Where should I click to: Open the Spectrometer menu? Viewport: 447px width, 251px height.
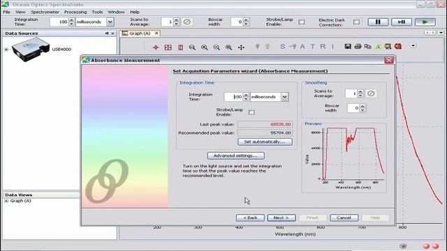point(45,12)
